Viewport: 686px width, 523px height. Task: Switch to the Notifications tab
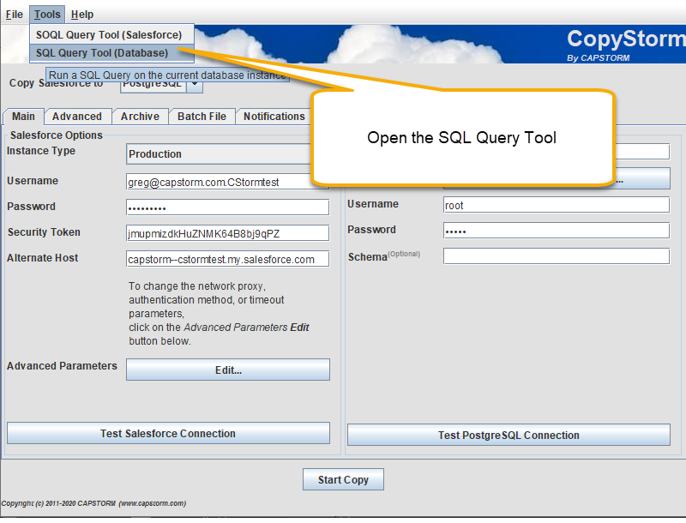[274, 117]
